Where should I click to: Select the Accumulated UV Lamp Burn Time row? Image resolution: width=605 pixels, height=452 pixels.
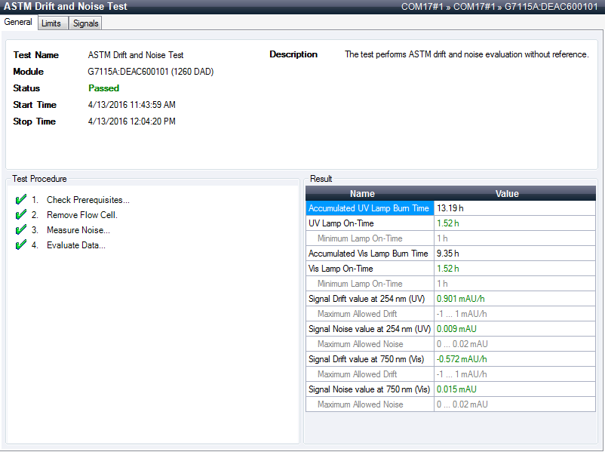tap(369, 208)
